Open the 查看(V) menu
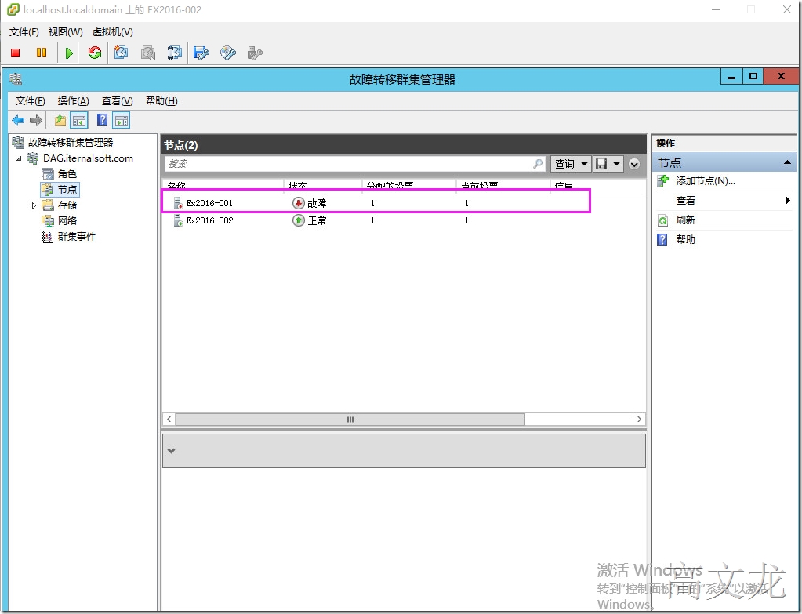 click(117, 101)
